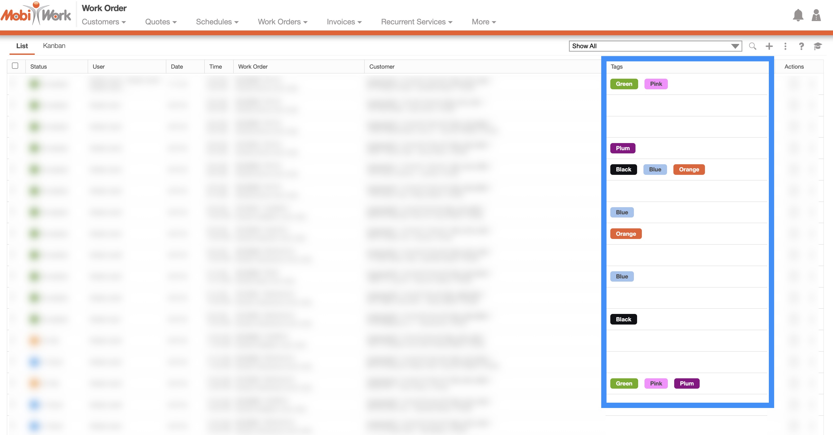Select the List tab
Image resolution: width=833 pixels, height=435 pixels.
tap(22, 46)
